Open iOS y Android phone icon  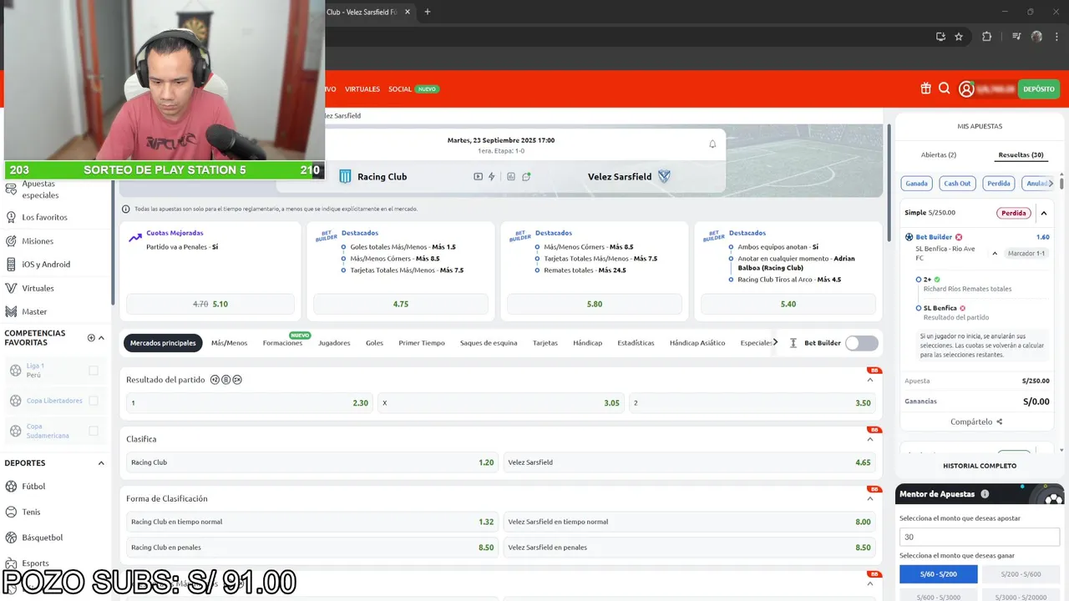click(x=11, y=265)
